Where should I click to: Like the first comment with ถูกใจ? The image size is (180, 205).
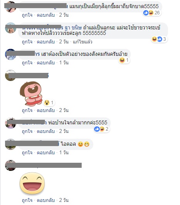point(27,15)
